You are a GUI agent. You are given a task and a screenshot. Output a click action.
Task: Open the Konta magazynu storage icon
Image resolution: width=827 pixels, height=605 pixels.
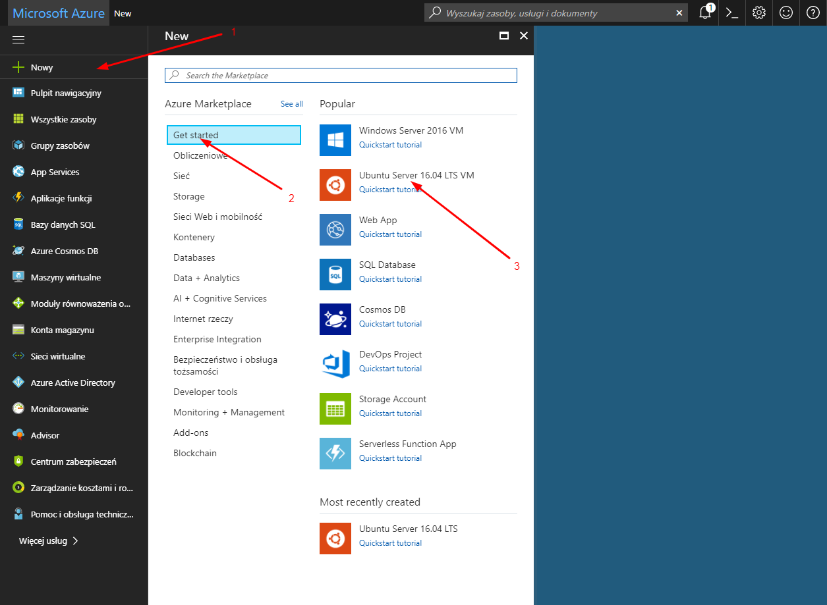click(18, 330)
